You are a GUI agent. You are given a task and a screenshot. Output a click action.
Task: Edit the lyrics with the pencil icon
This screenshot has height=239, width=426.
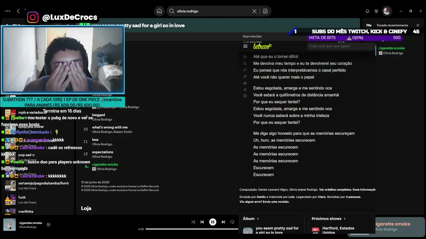point(245,90)
